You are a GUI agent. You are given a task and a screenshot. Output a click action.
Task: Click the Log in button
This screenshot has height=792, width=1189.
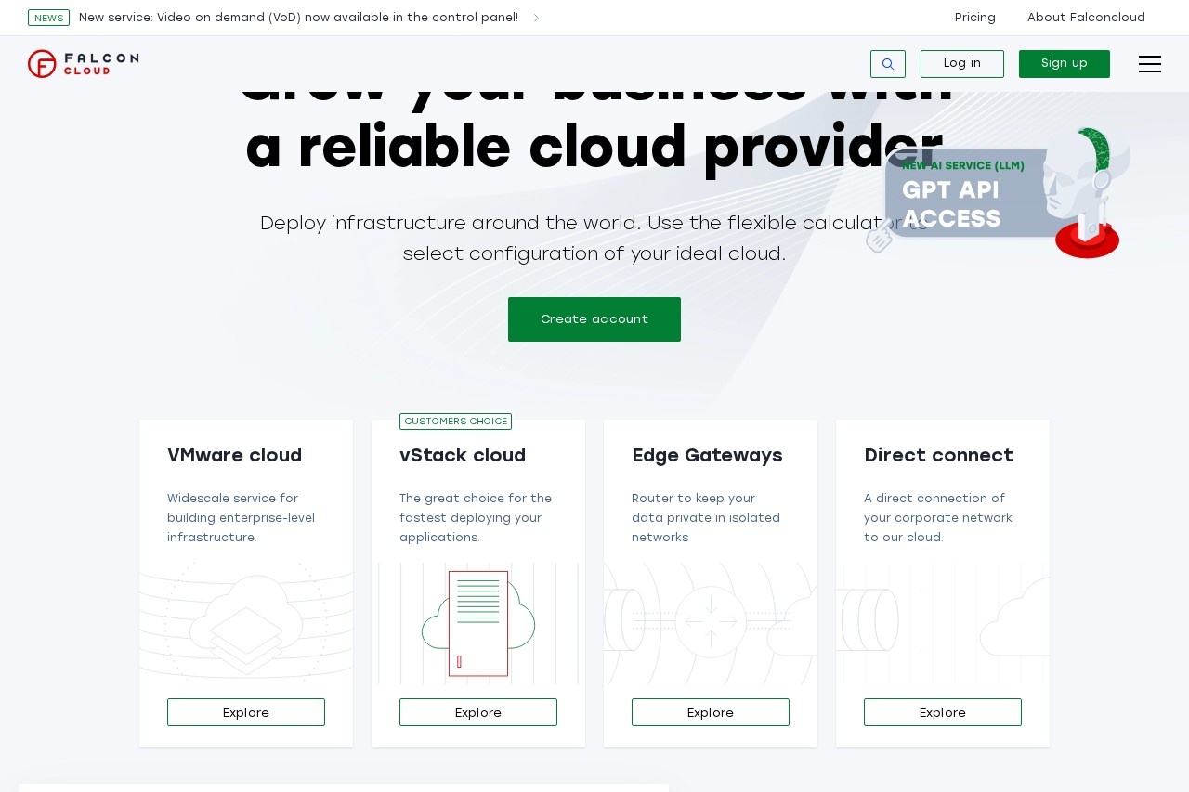coord(961,63)
